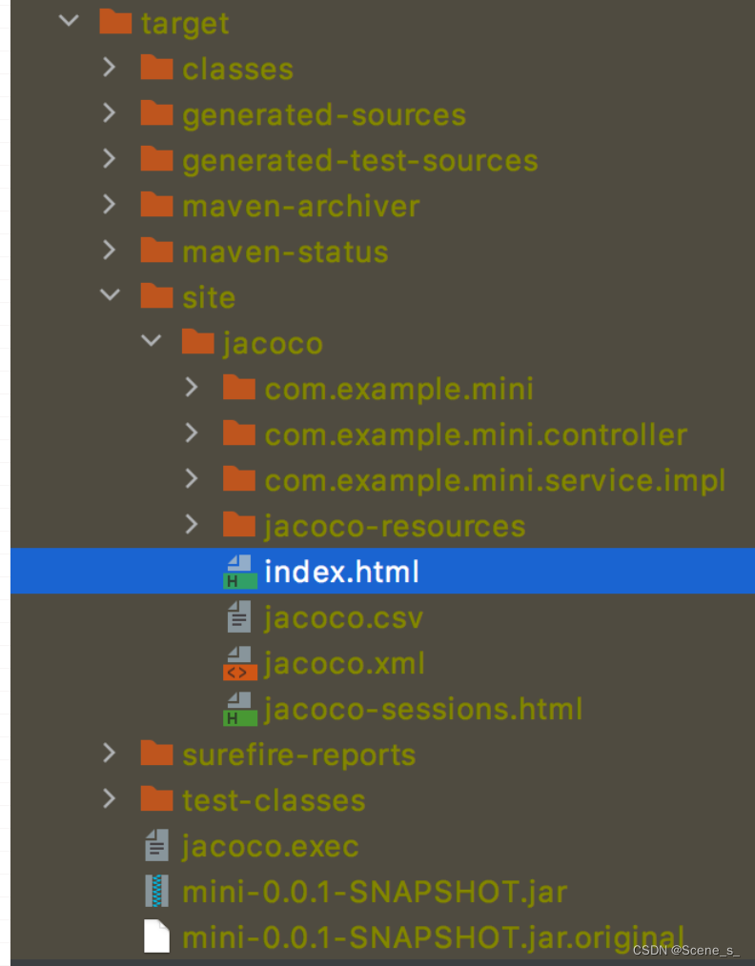Select the com.example.mini.controller label

click(476, 435)
